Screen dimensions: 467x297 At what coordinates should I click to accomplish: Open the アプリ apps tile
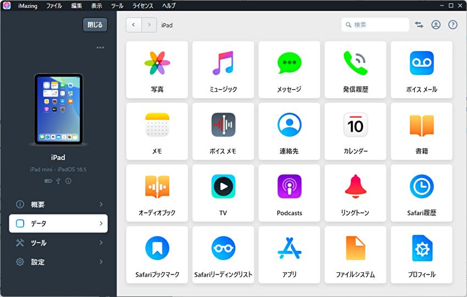click(289, 255)
